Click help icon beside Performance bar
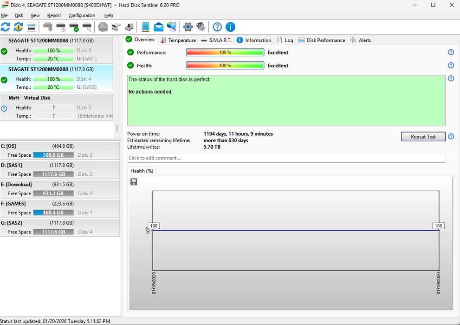460x325 pixels. click(451, 52)
